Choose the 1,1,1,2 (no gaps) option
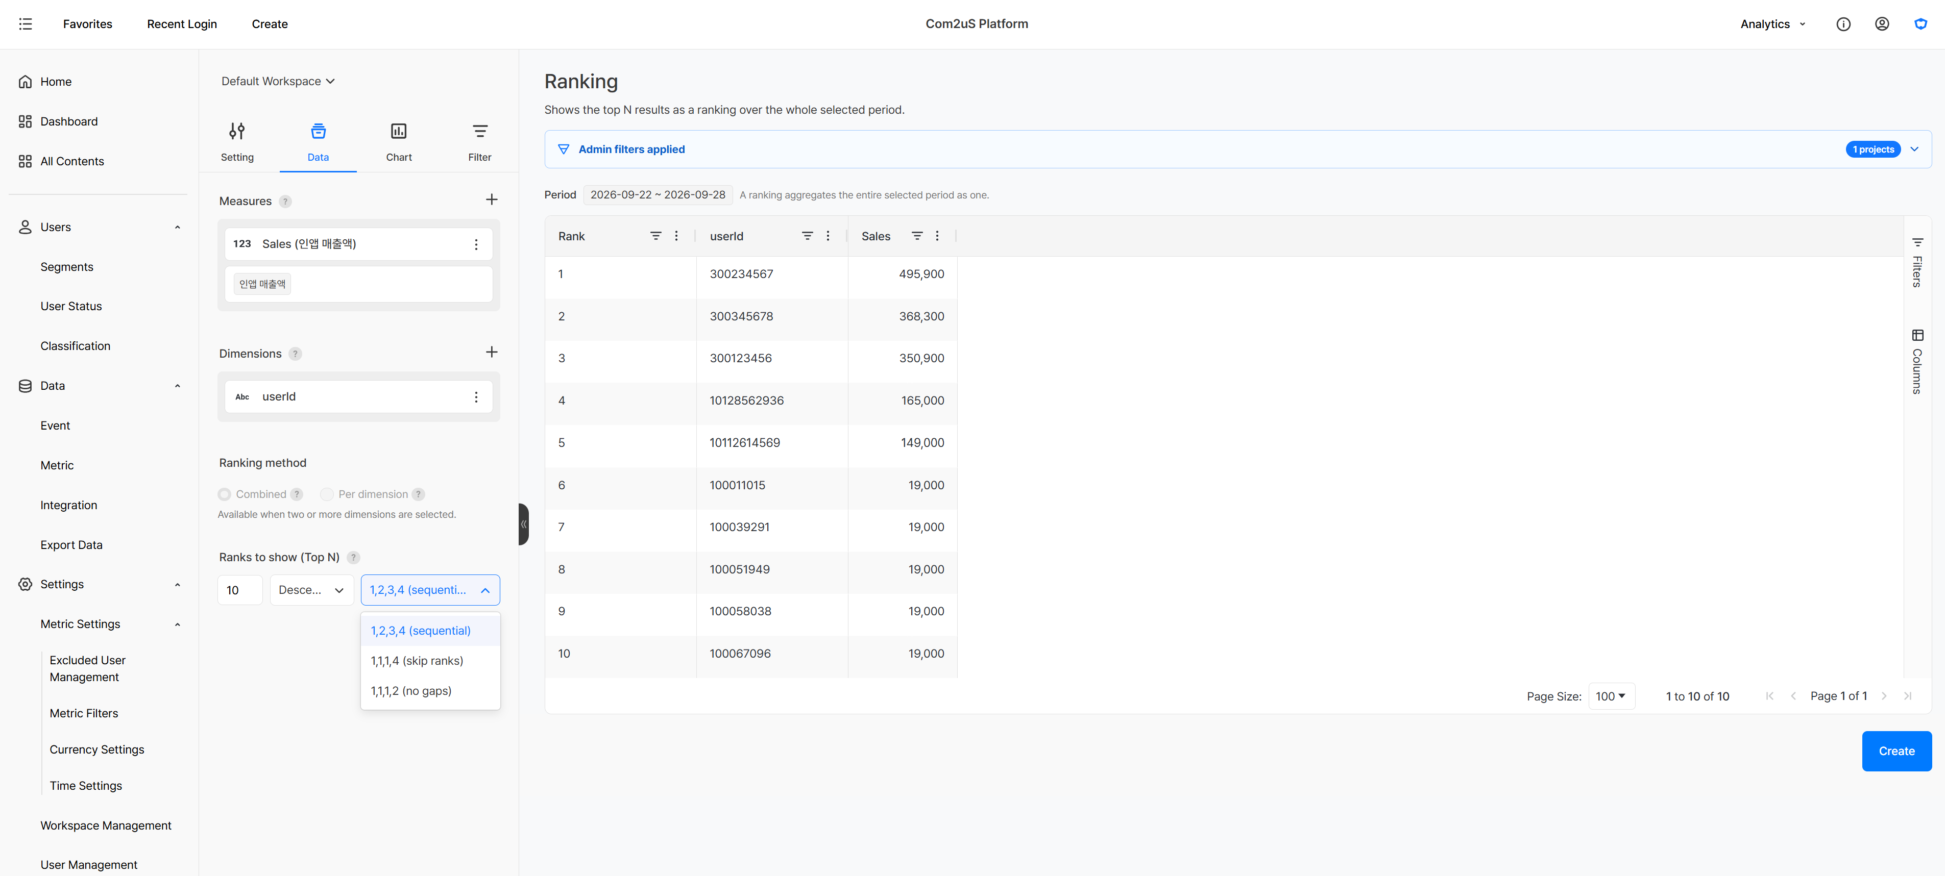The image size is (1945, 876). coord(430,691)
